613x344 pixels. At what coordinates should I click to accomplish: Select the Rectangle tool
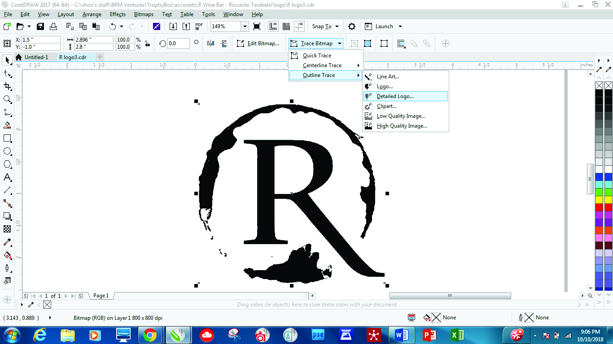(7, 138)
